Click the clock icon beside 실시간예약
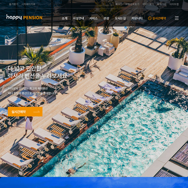 150,18
